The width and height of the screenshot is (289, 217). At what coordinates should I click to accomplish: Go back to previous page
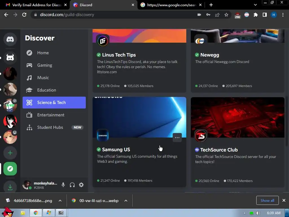[x=6, y=15]
